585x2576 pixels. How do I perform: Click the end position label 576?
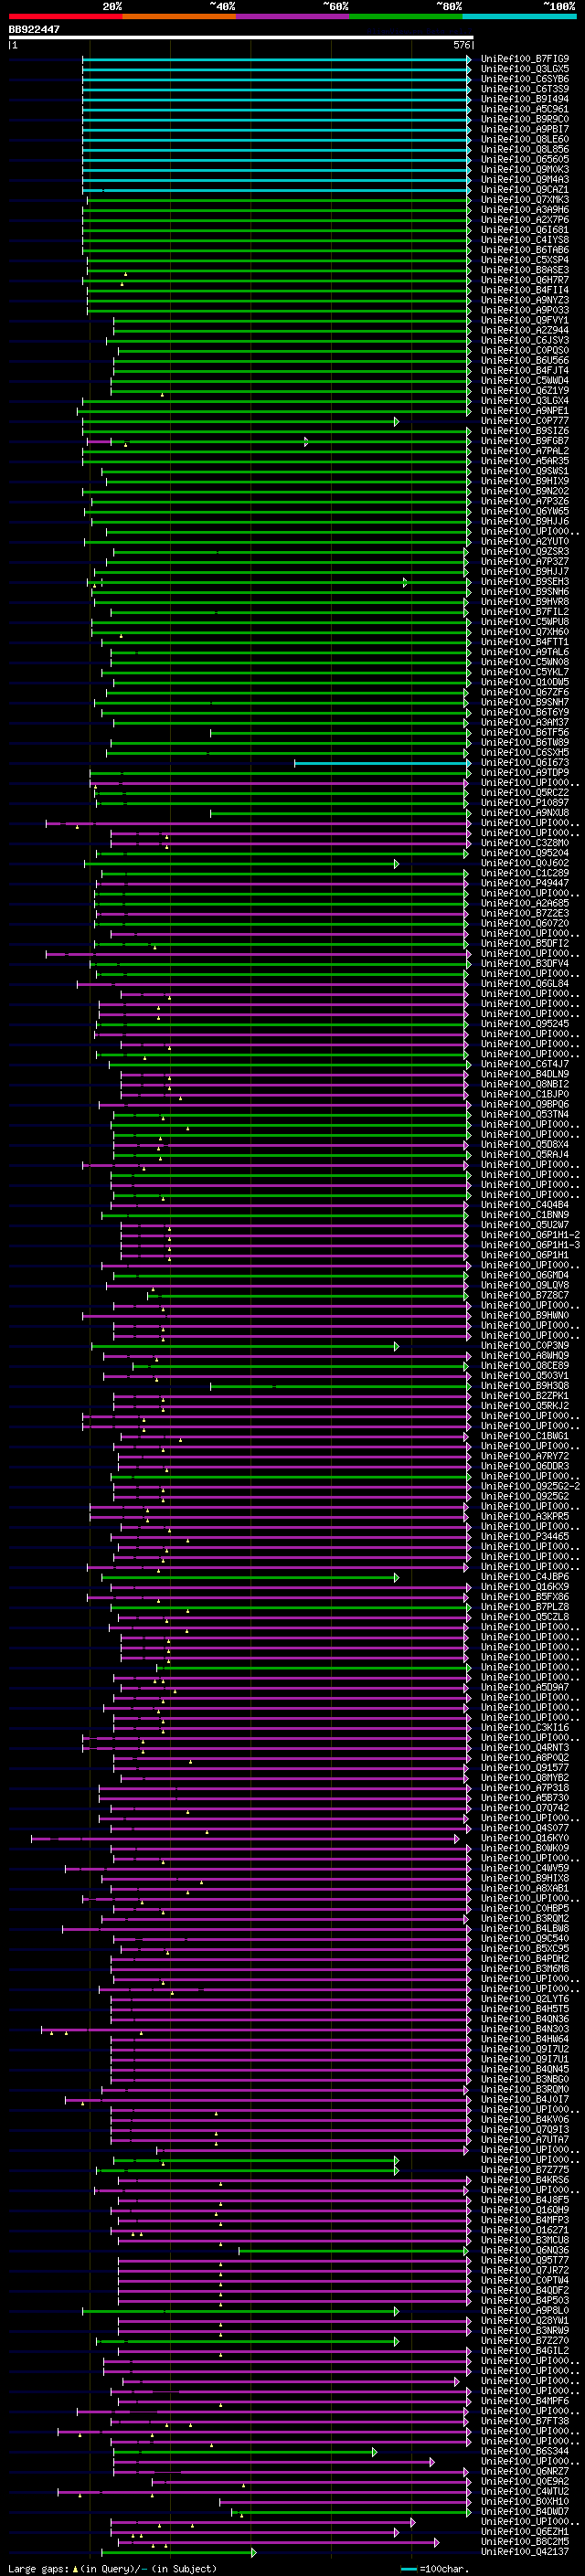(x=462, y=45)
